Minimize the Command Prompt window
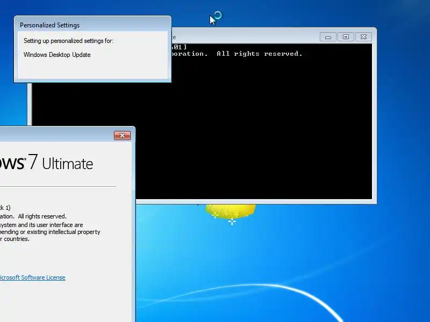Screen dimensions: 430x322 point(328,37)
